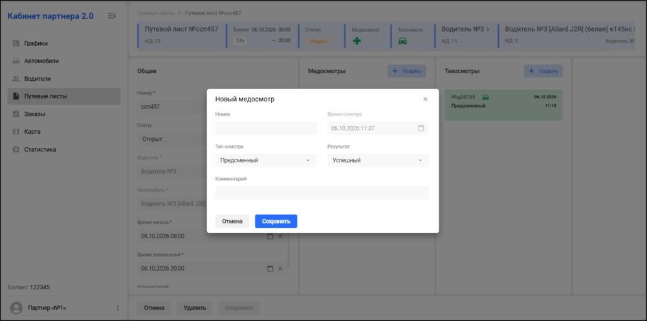Expand the Тип осмотра dropdown
This screenshot has height=321, width=647.
(266, 160)
